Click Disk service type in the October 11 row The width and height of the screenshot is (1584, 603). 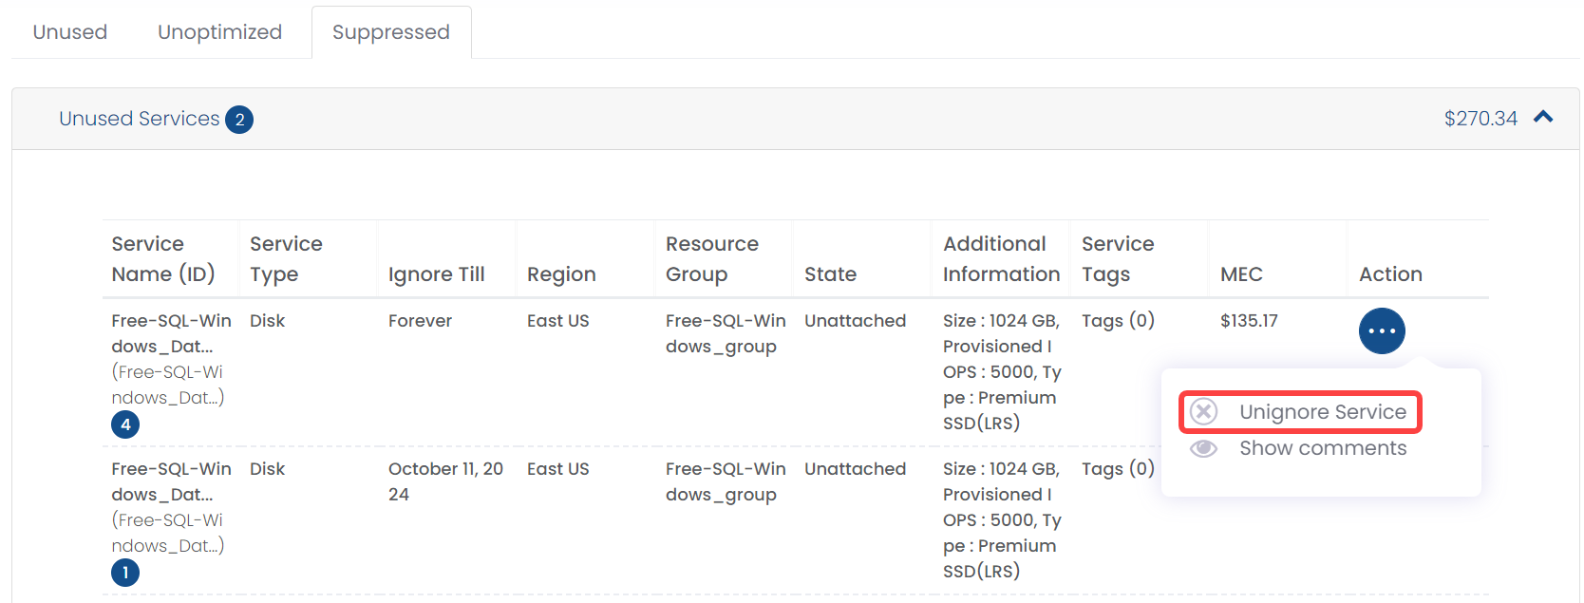point(267,469)
